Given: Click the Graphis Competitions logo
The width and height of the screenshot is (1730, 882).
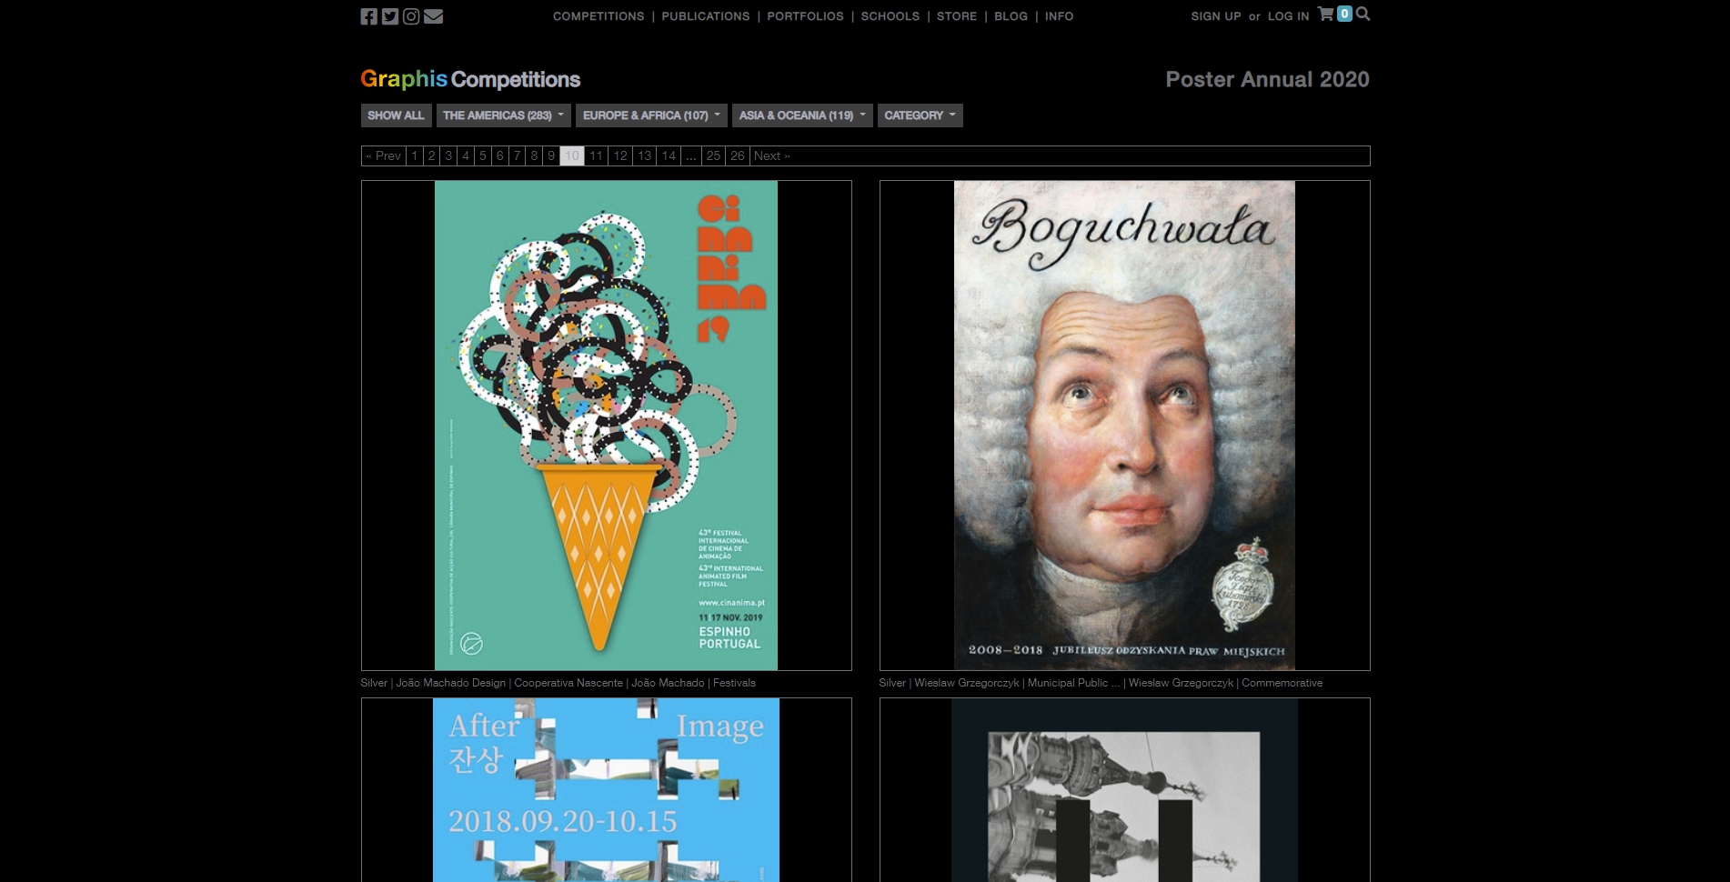Looking at the screenshot, I should pos(470,79).
